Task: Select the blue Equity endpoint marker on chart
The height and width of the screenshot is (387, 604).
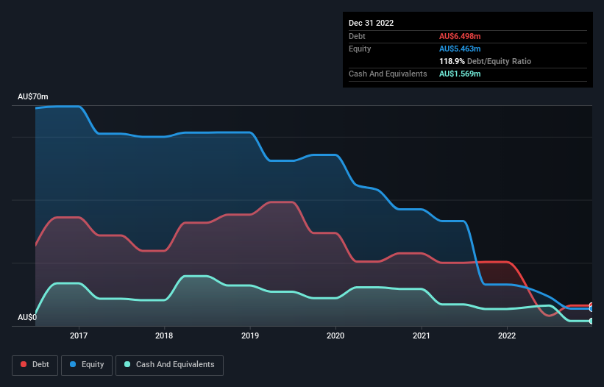Action: 591,308
